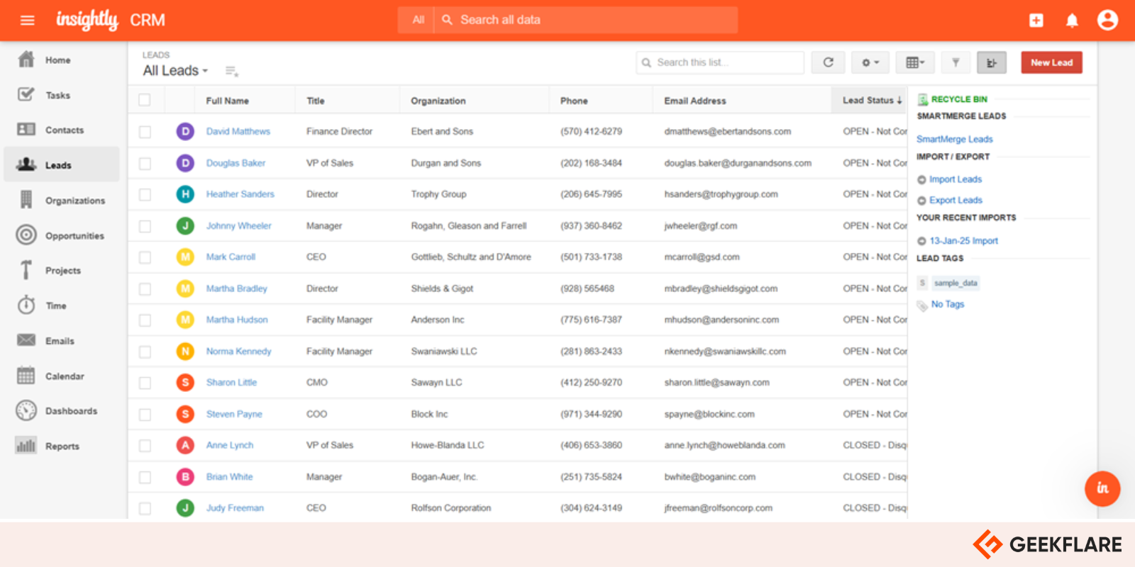Click the New Lead button

pos(1051,62)
